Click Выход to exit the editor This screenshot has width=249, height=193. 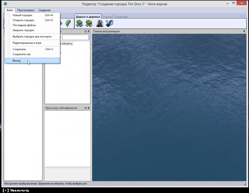tap(17, 61)
